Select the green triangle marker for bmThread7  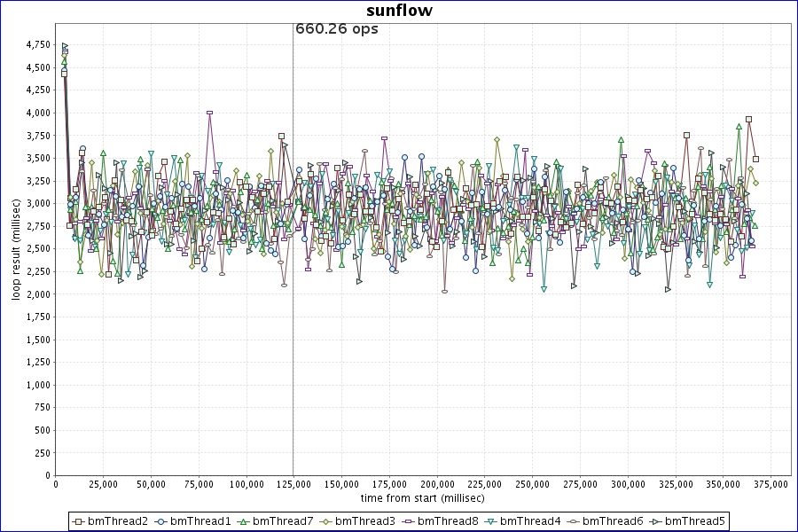click(x=243, y=521)
